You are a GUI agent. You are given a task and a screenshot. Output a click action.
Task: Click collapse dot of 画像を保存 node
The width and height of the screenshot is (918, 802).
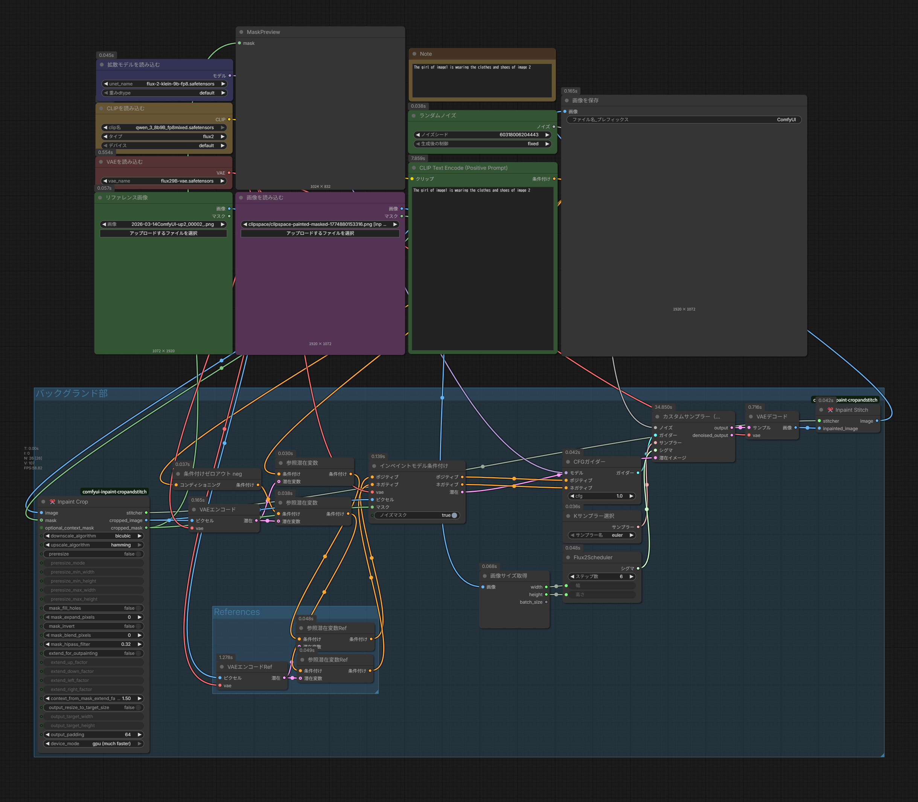click(566, 101)
